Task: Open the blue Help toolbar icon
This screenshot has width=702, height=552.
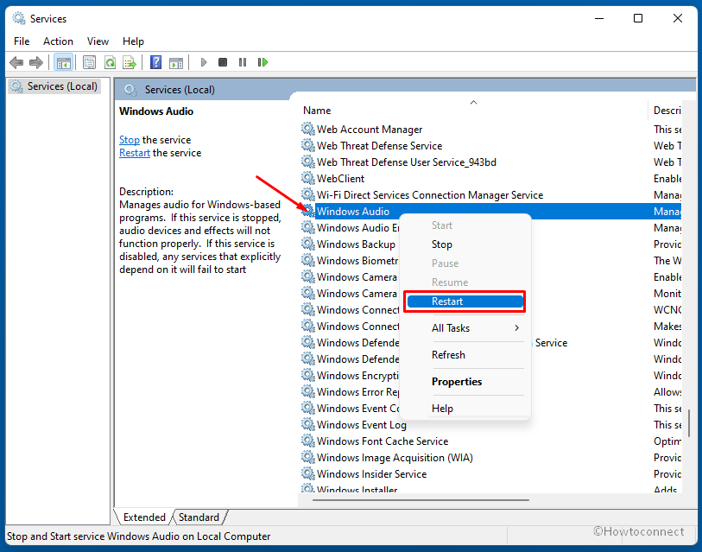Action: click(155, 62)
